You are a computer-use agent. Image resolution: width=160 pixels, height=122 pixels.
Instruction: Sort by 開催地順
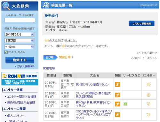49,68
